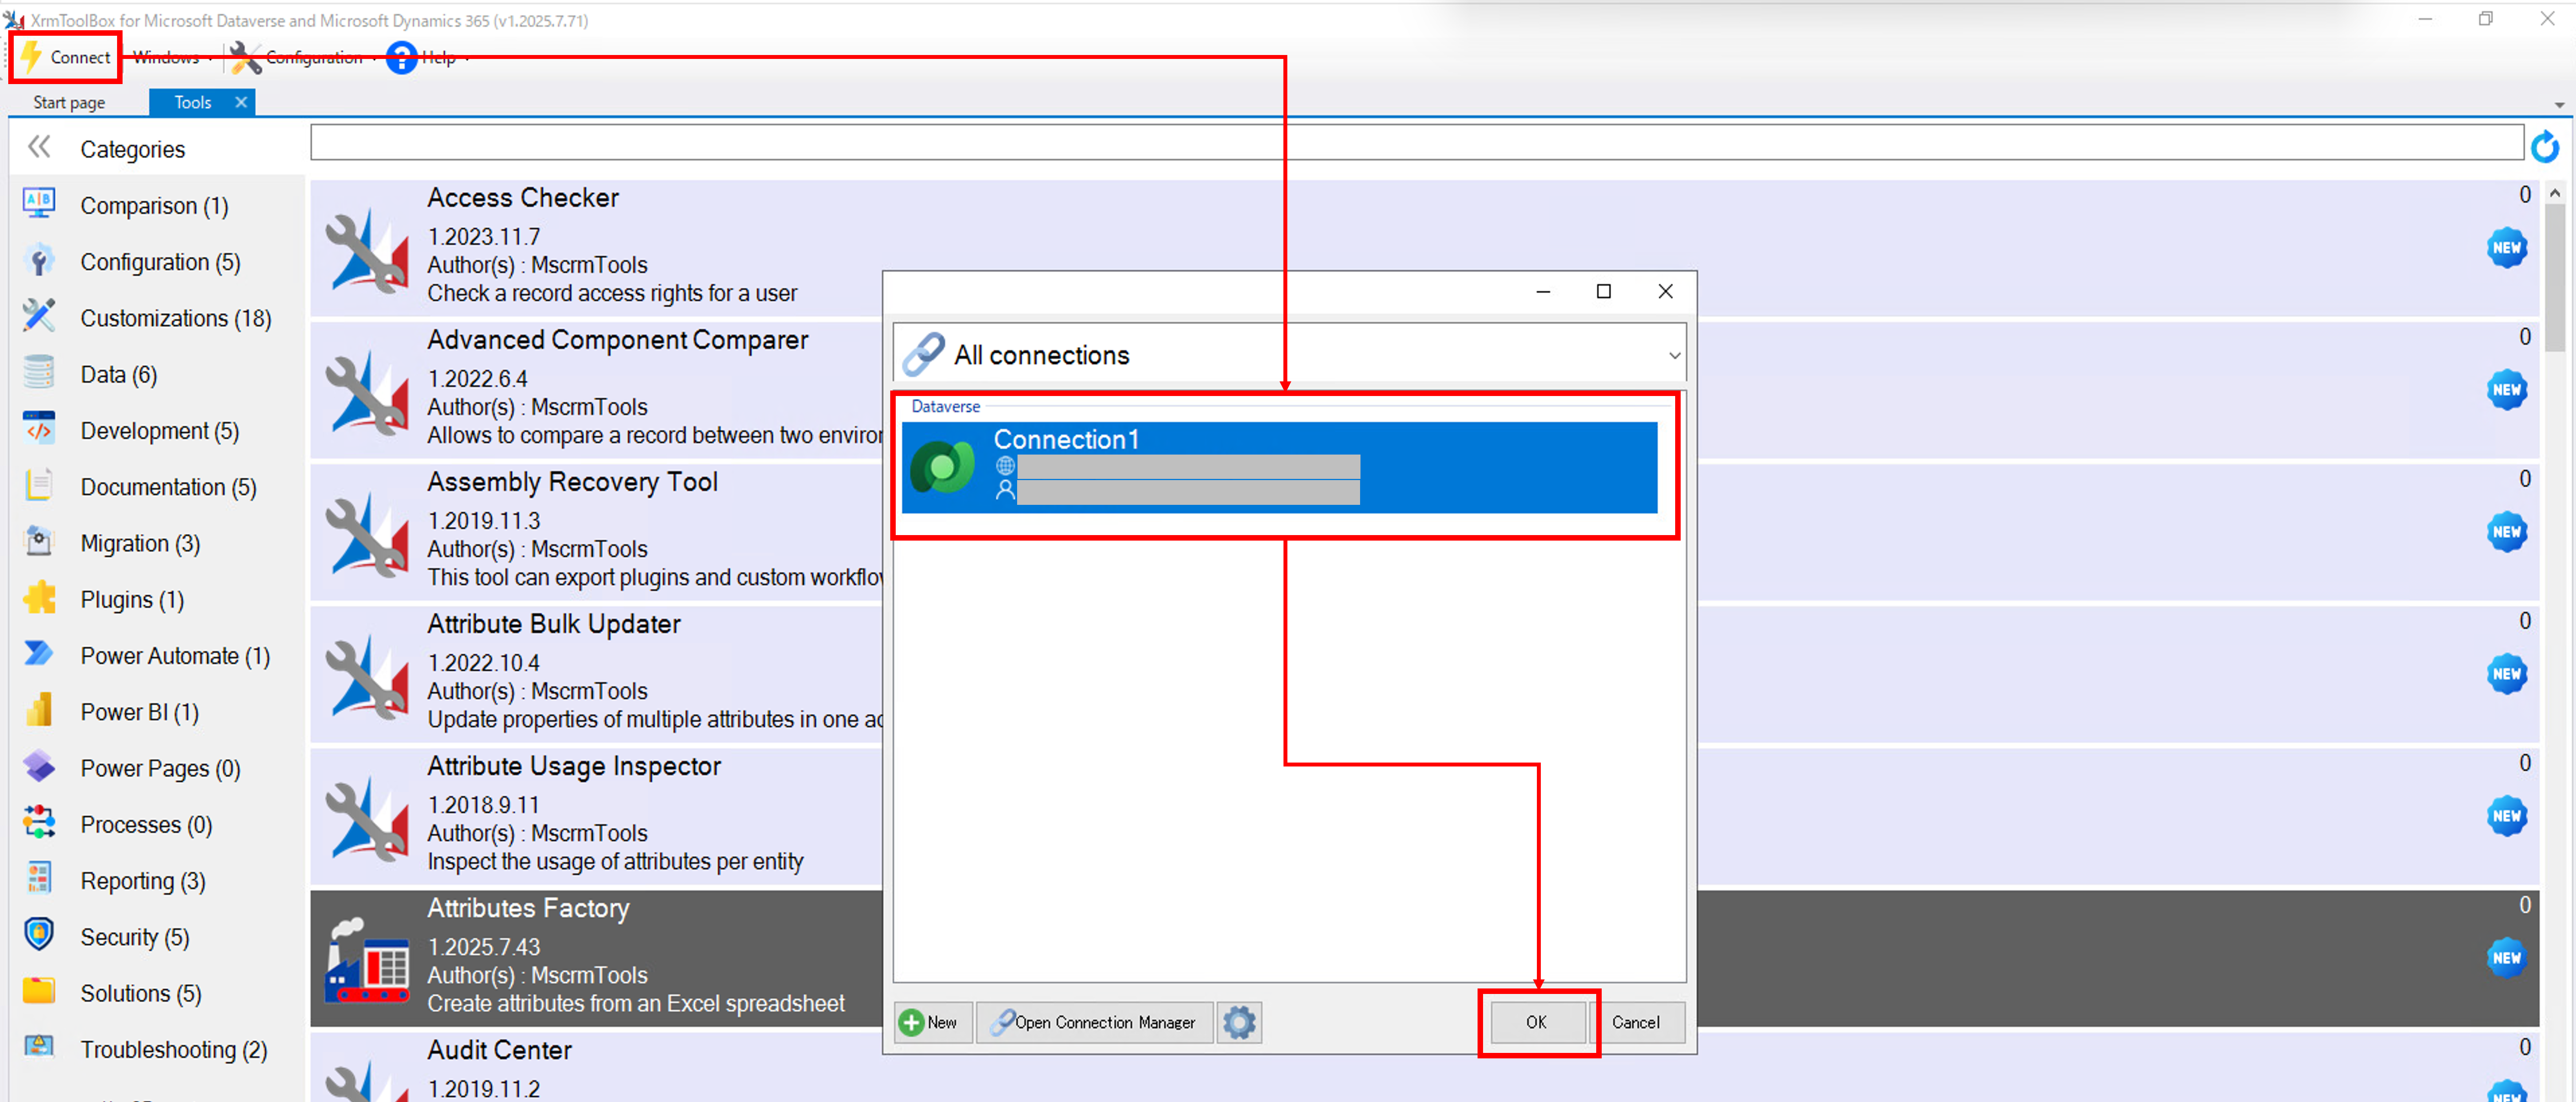Select the Migration category icon

click(39, 541)
